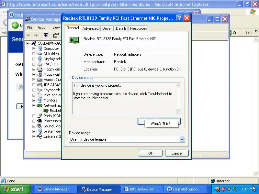Image resolution: width=259 pixels, height=194 pixels.
Task: Switch to the microsoft.com IE taskbar button
Action: tap(142, 189)
